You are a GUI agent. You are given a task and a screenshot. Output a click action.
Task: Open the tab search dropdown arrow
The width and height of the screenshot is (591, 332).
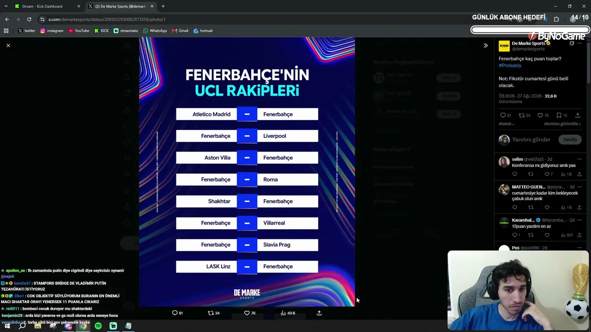point(6,6)
